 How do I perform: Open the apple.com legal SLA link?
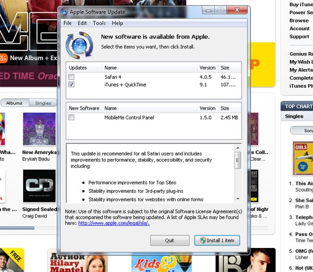point(114,223)
